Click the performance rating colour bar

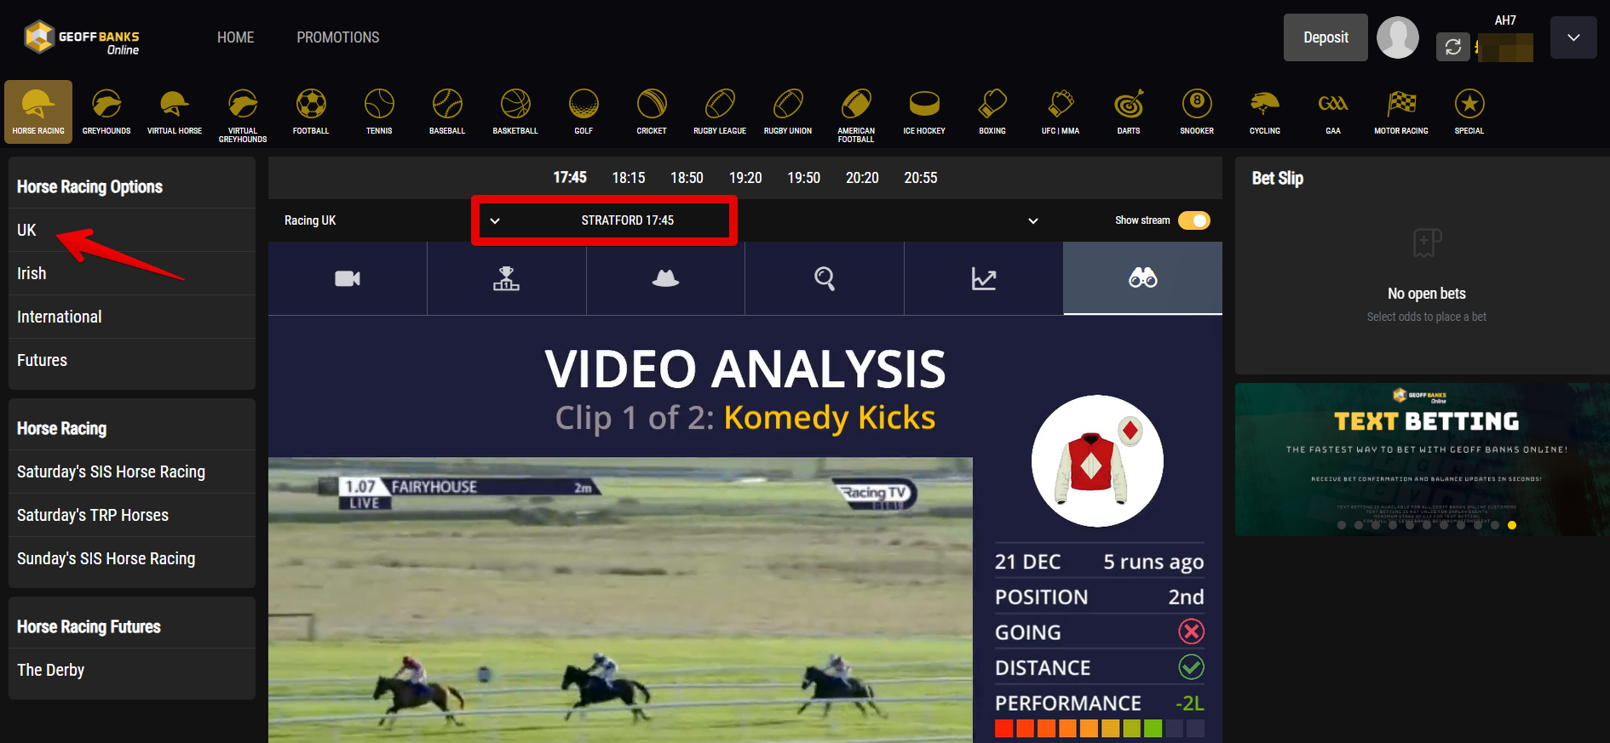pyautogui.click(x=1099, y=729)
